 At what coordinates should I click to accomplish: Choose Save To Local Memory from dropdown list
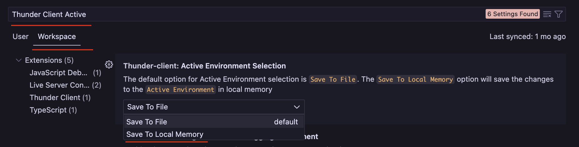click(165, 134)
